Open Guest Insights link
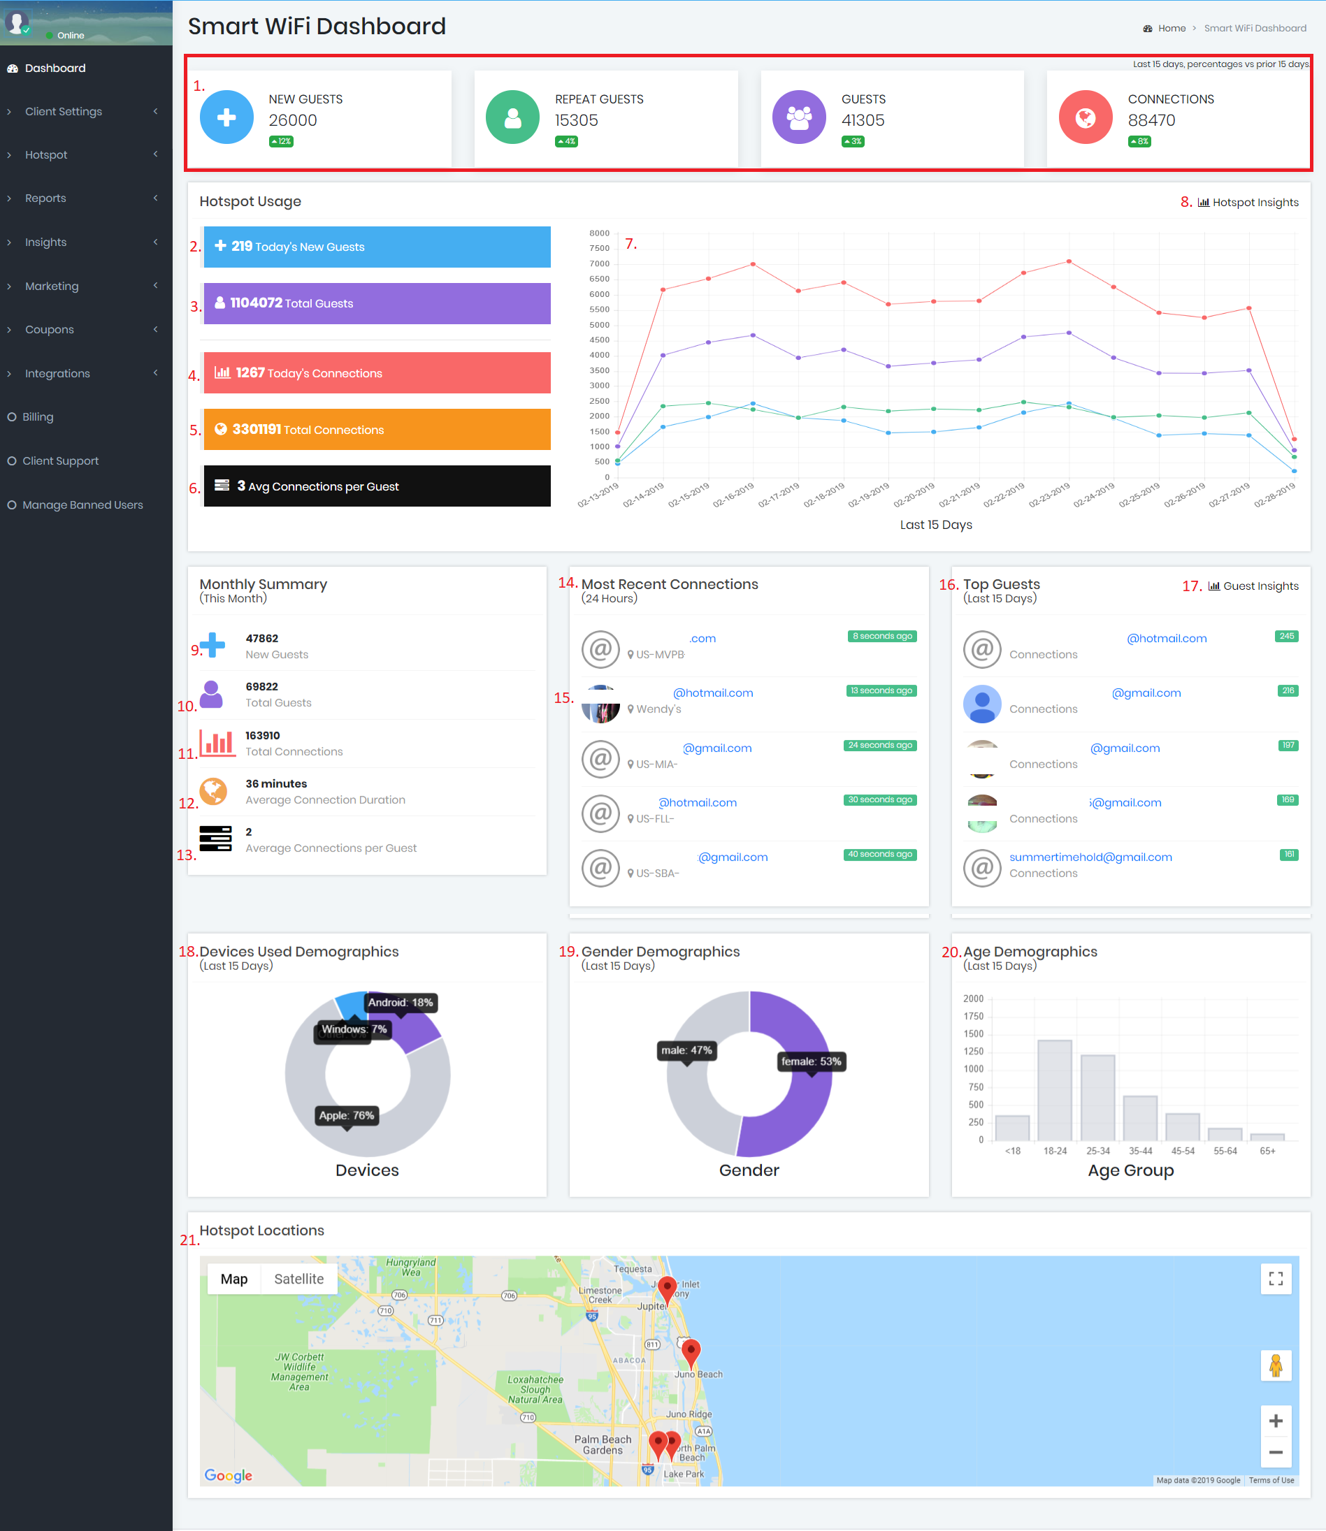 pos(1253,586)
